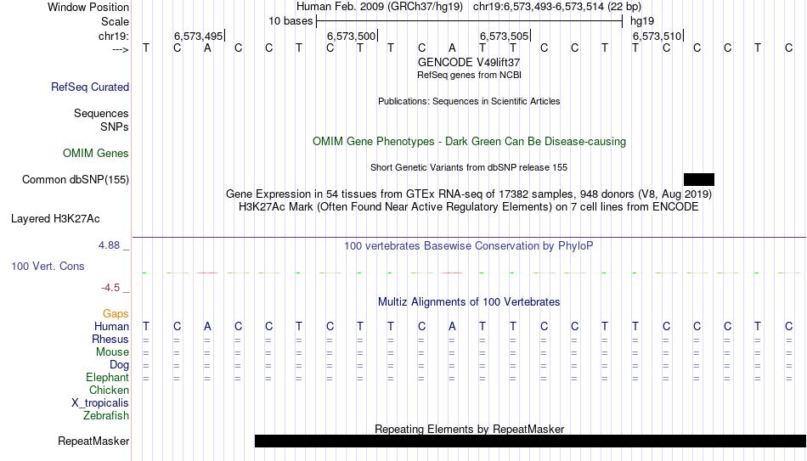Click the 100 vertebrates PhyloP conservation title
Image resolution: width=807 pixels, height=461 pixels.
469,246
